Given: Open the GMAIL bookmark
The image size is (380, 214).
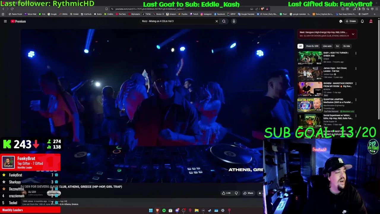Looking at the screenshot, I should tap(64, 14).
